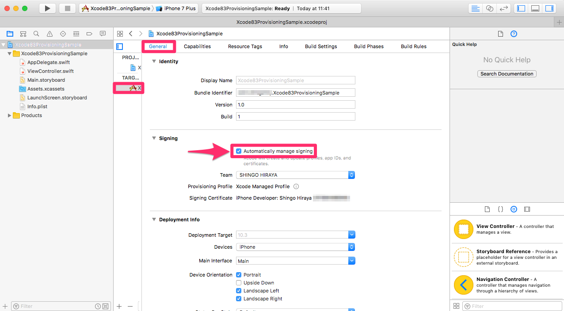The image size is (564, 311).
Task: Toggle the debug area pane
Action: 535,8
